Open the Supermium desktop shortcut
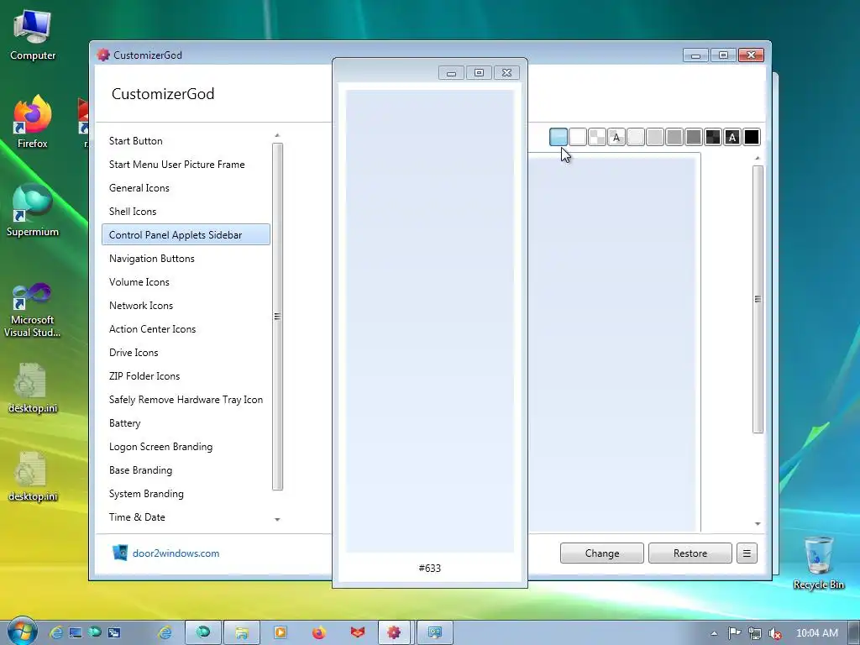860x645 pixels. [x=33, y=210]
